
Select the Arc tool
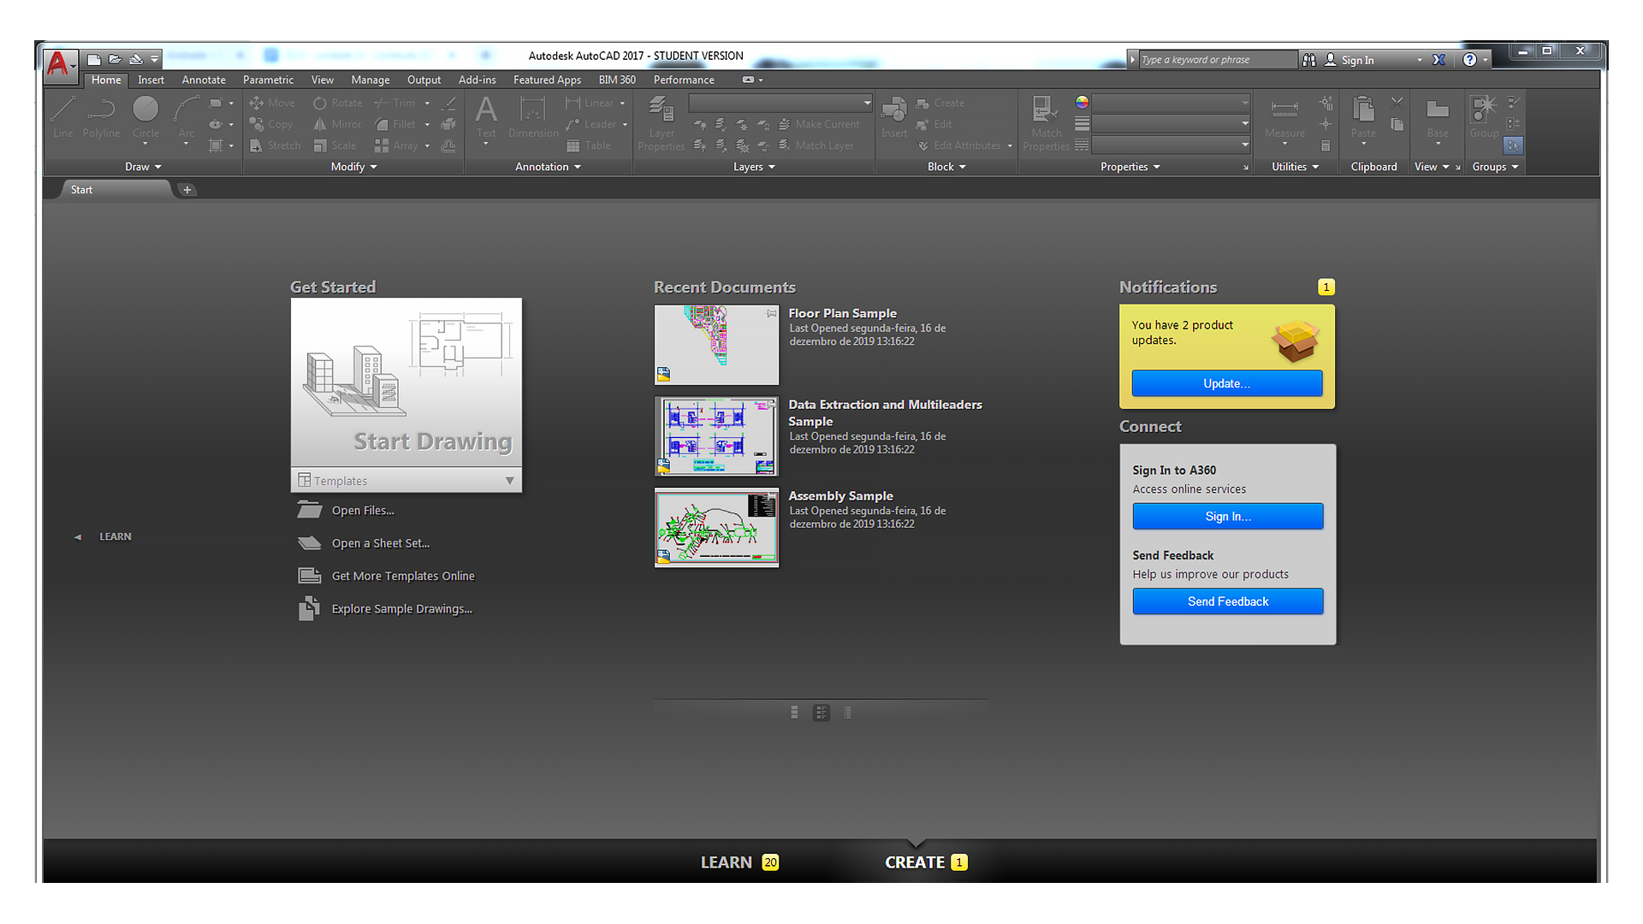(187, 117)
